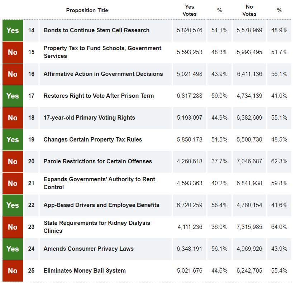Screen dimensions: 296x283
Task: Select the green Yes badge for Proposition 22
Action: 13,205
